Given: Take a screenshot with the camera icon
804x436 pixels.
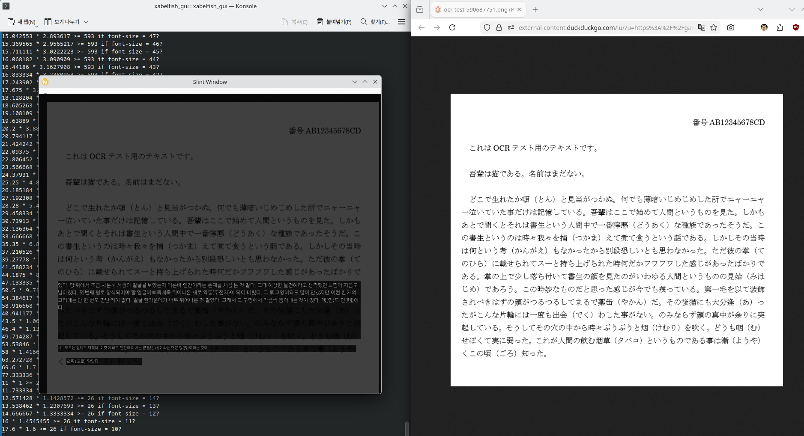Looking at the screenshot, I should (731, 27).
